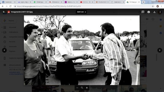Screen dimensions: 164x92
Task: Go to the previous image
Action: pos(4,50)
